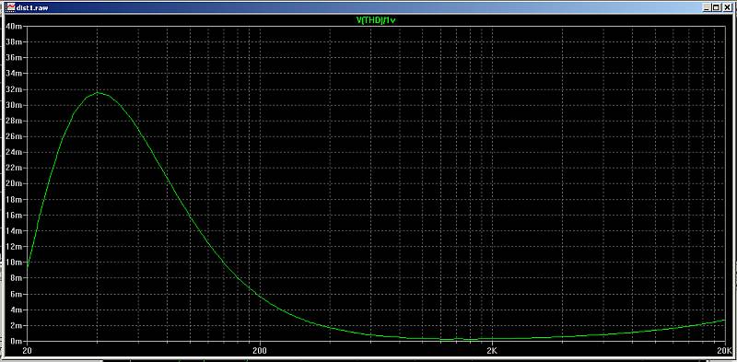Click the 34m vertical axis label
This screenshot has height=362, width=737.
[x=13, y=74]
